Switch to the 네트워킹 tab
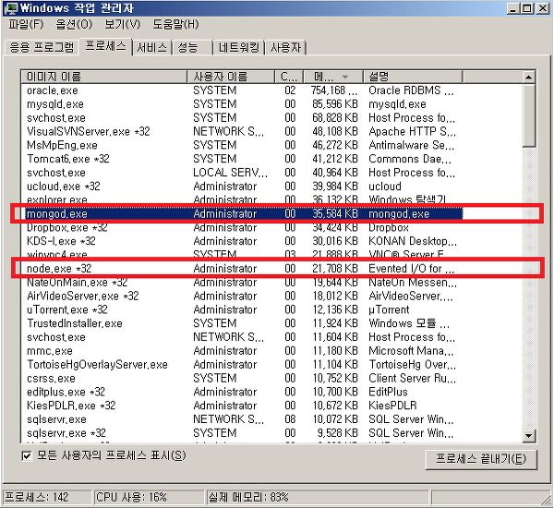Image resolution: width=554 pixels, height=508 pixels. tap(239, 47)
